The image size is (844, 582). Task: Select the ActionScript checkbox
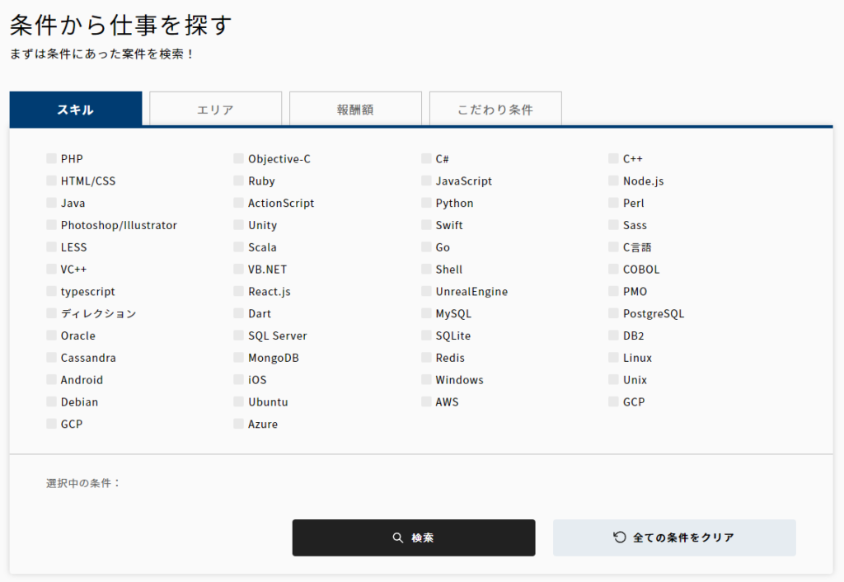238,203
